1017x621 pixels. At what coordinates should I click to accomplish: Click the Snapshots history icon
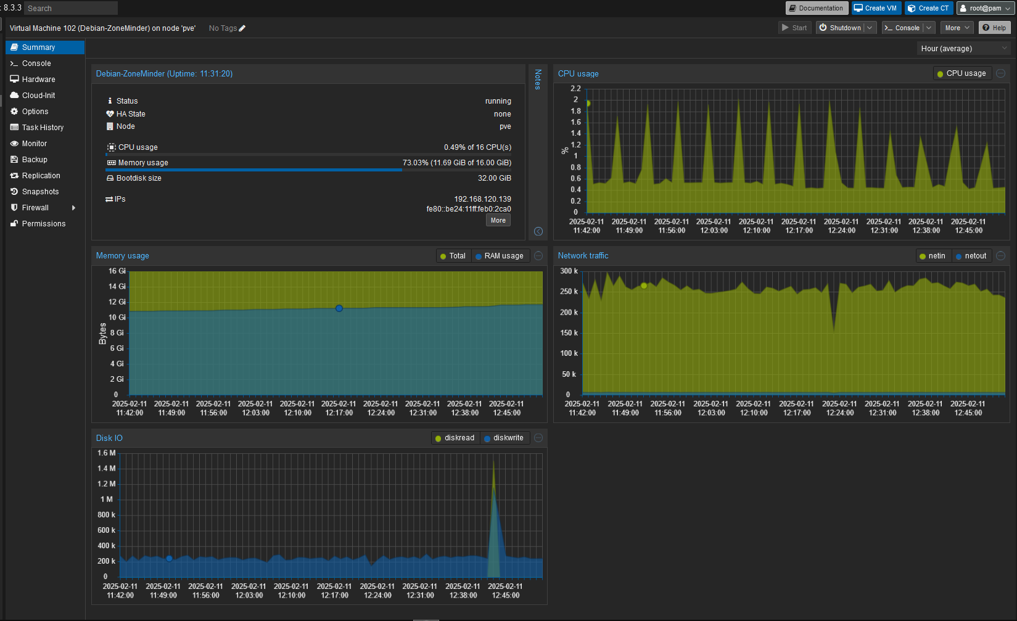click(14, 192)
